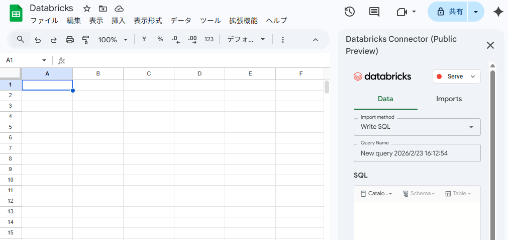Increase decimal places button
This screenshot has width=508, height=240.
[x=192, y=39]
